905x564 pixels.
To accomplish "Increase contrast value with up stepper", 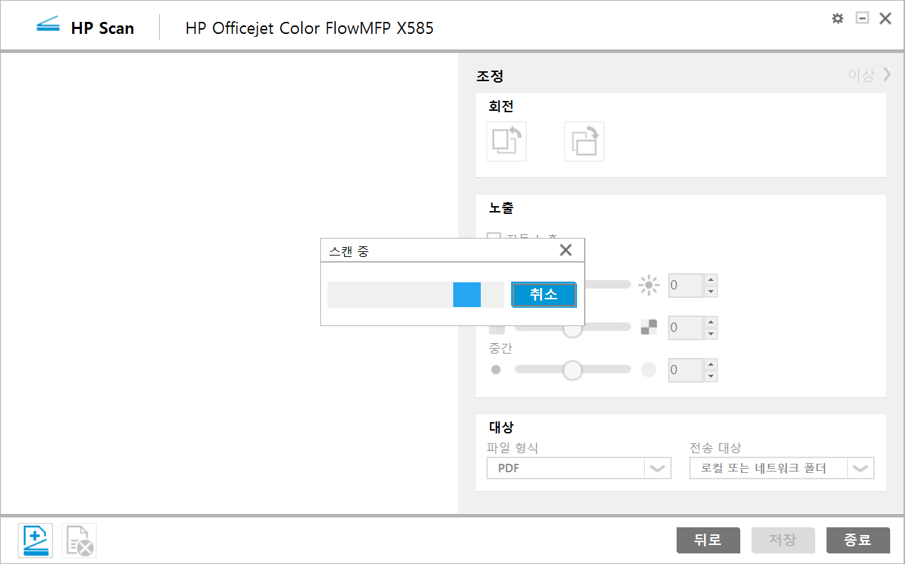I will pyautogui.click(x=711, y=322).
